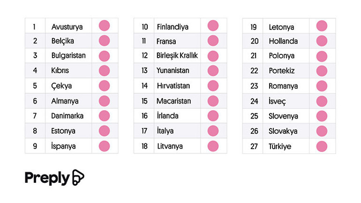Select the Danimarka country name

point(67,116)
